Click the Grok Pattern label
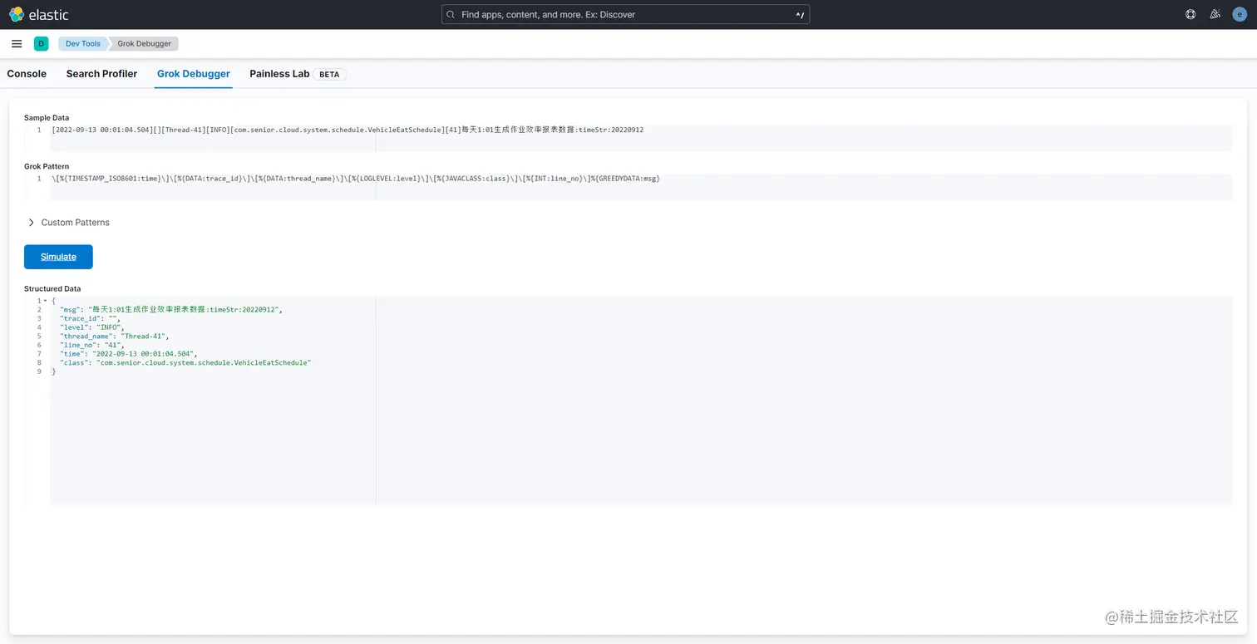 47,167
